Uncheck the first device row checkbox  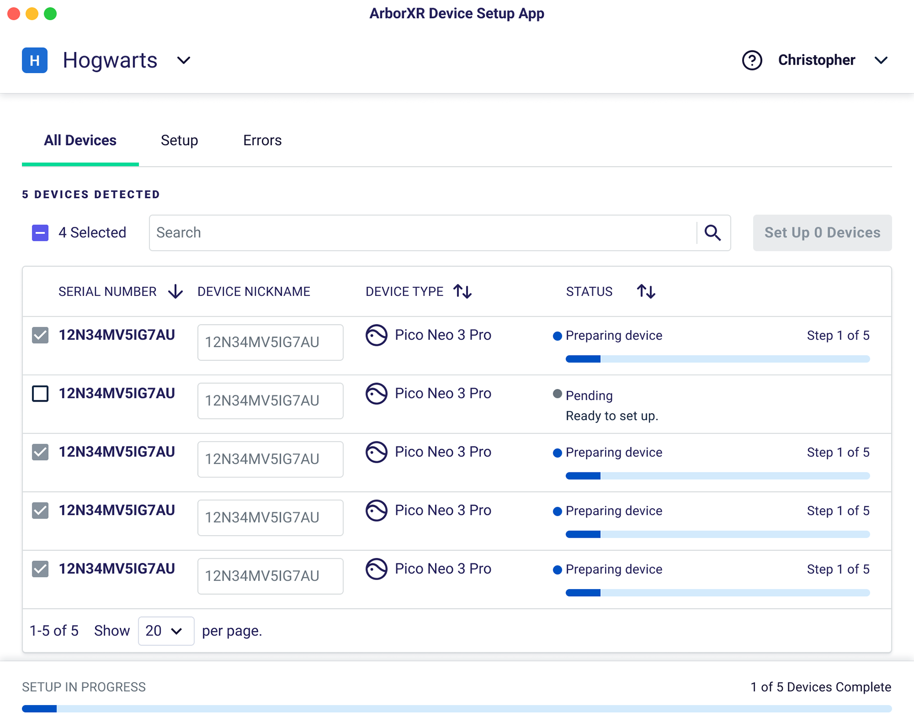[x=40, y=335]
